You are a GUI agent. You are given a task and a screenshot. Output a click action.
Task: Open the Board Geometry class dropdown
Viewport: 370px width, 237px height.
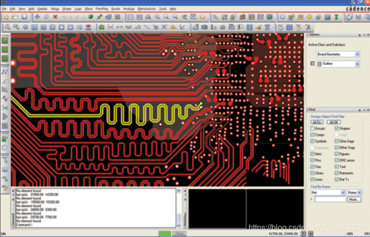click(x=357, y=54)
